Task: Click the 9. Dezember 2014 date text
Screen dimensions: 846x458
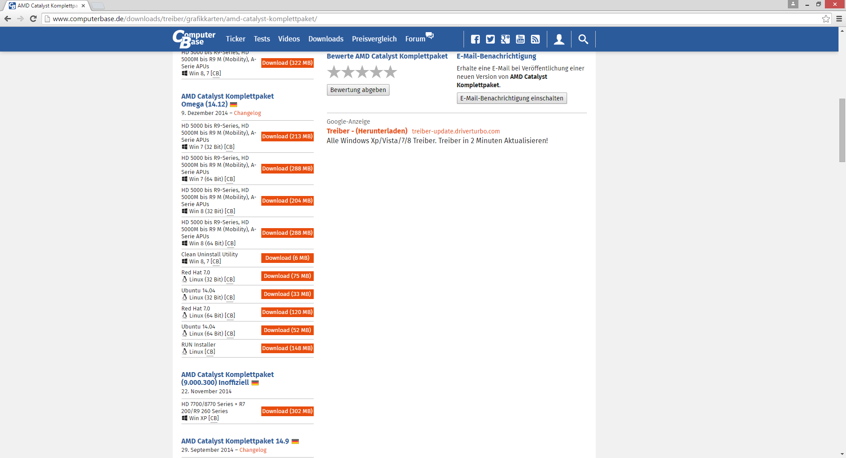Action: (x=204, y=113)
